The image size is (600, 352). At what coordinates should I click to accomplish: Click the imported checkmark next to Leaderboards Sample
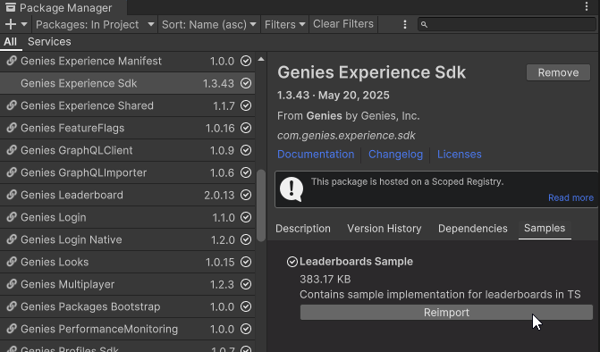click(292, 262)
